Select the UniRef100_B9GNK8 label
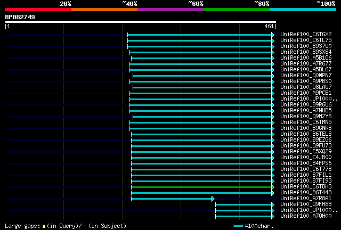Image resolution: width=341 pixels, height=230 pixels. 306,128
